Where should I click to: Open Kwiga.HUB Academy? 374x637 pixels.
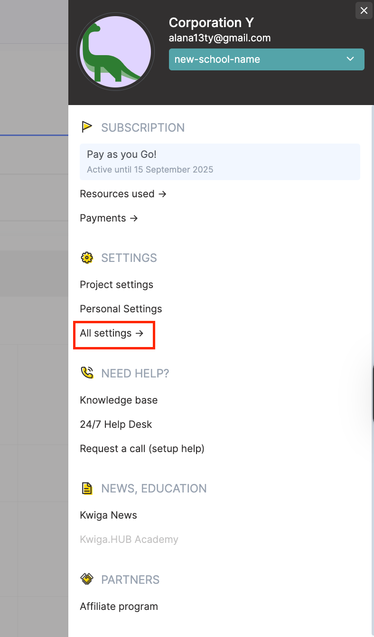click(x=129, y=540)
